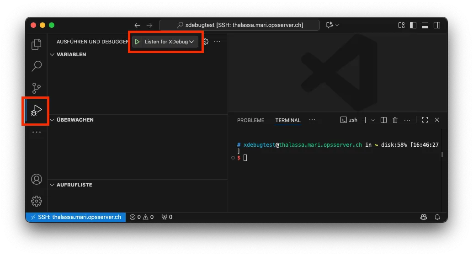Screen dimensions: 473x256
Task: Maximize the panel size
Action: 425,120
